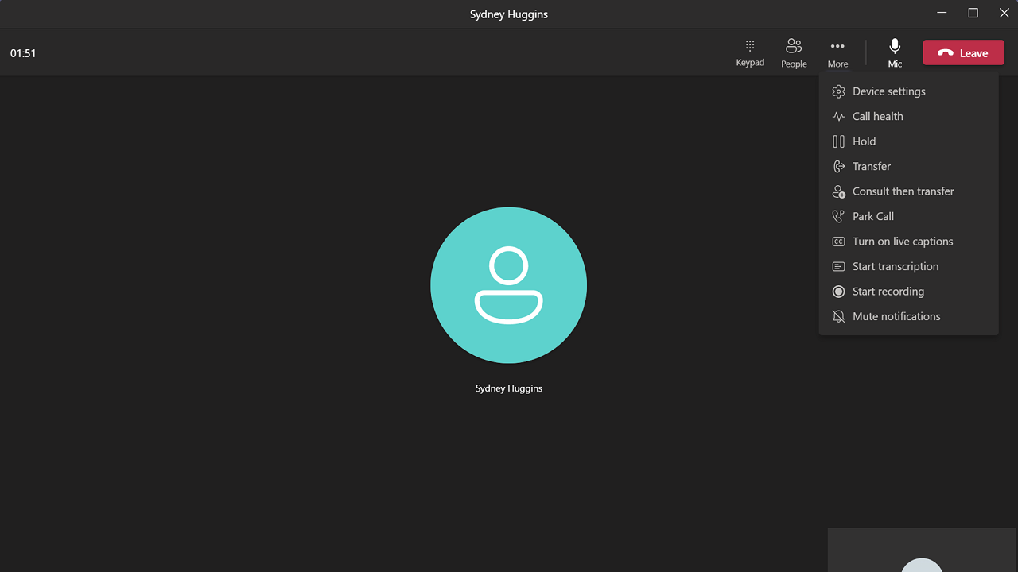Open Device settings from the menu

pos(889,91)
